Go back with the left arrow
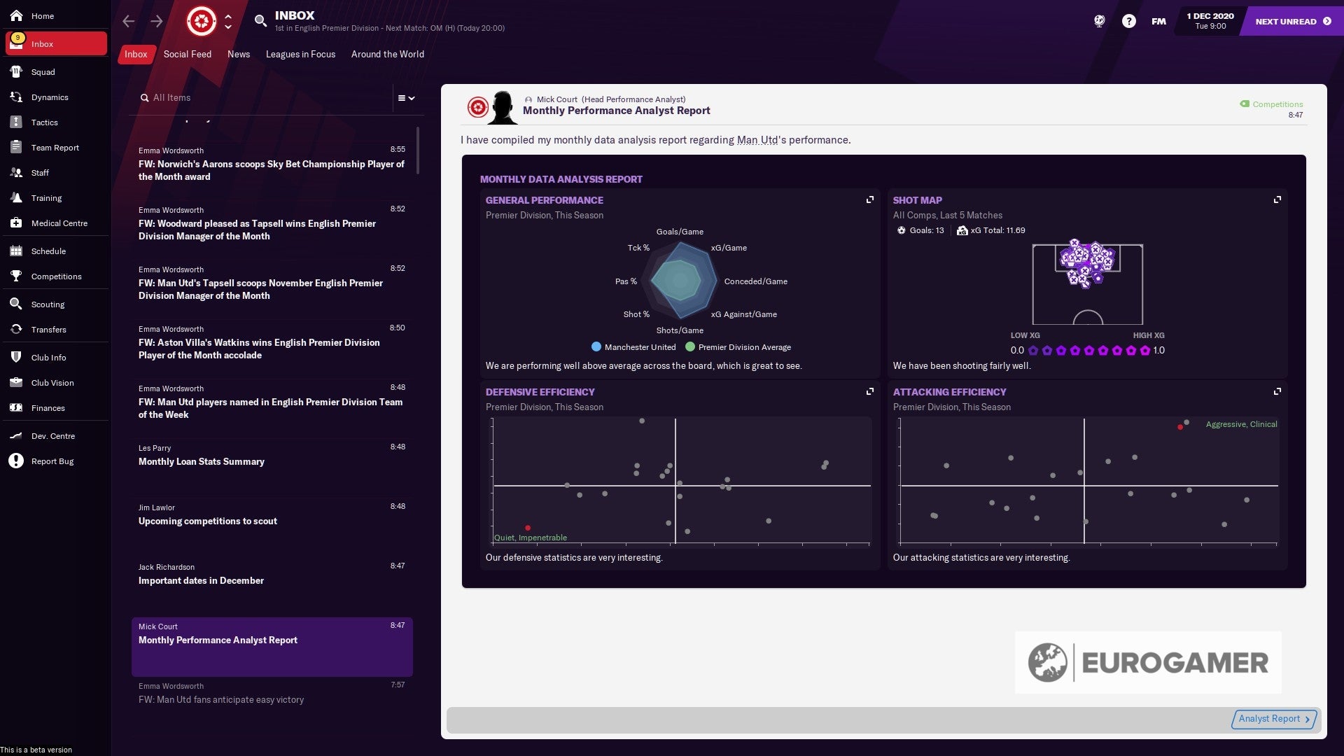This screenshot has width=1344, height=756. [x=128, y=21]
